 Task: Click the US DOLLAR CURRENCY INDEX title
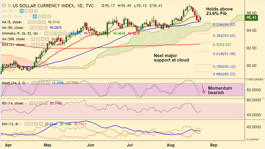pyautogui.click(x=43, y=5)
